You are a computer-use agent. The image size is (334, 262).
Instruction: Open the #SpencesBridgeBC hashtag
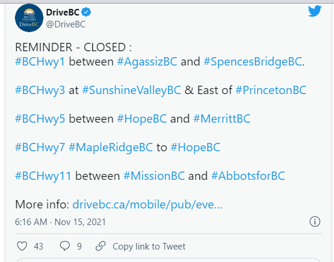(253, 62)
